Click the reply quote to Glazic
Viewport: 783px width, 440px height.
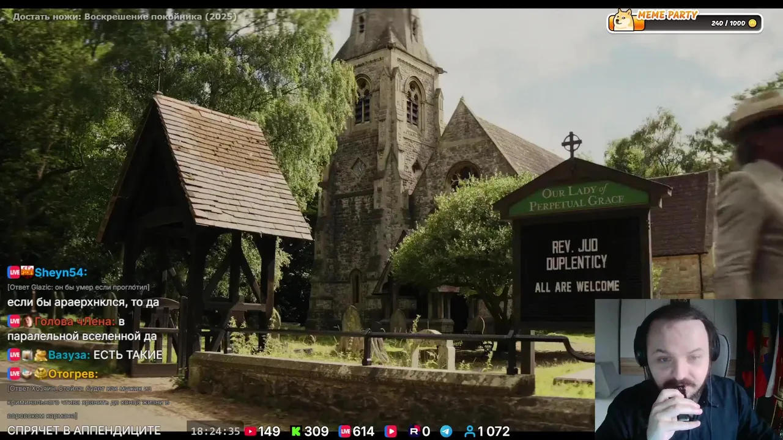[x=78, y=287]
